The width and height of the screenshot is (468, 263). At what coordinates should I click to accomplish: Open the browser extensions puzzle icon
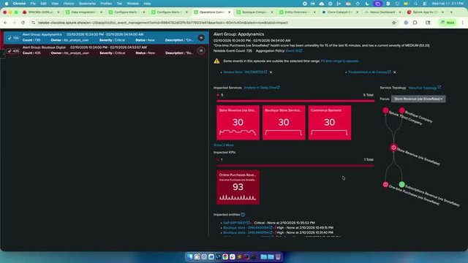415,23
